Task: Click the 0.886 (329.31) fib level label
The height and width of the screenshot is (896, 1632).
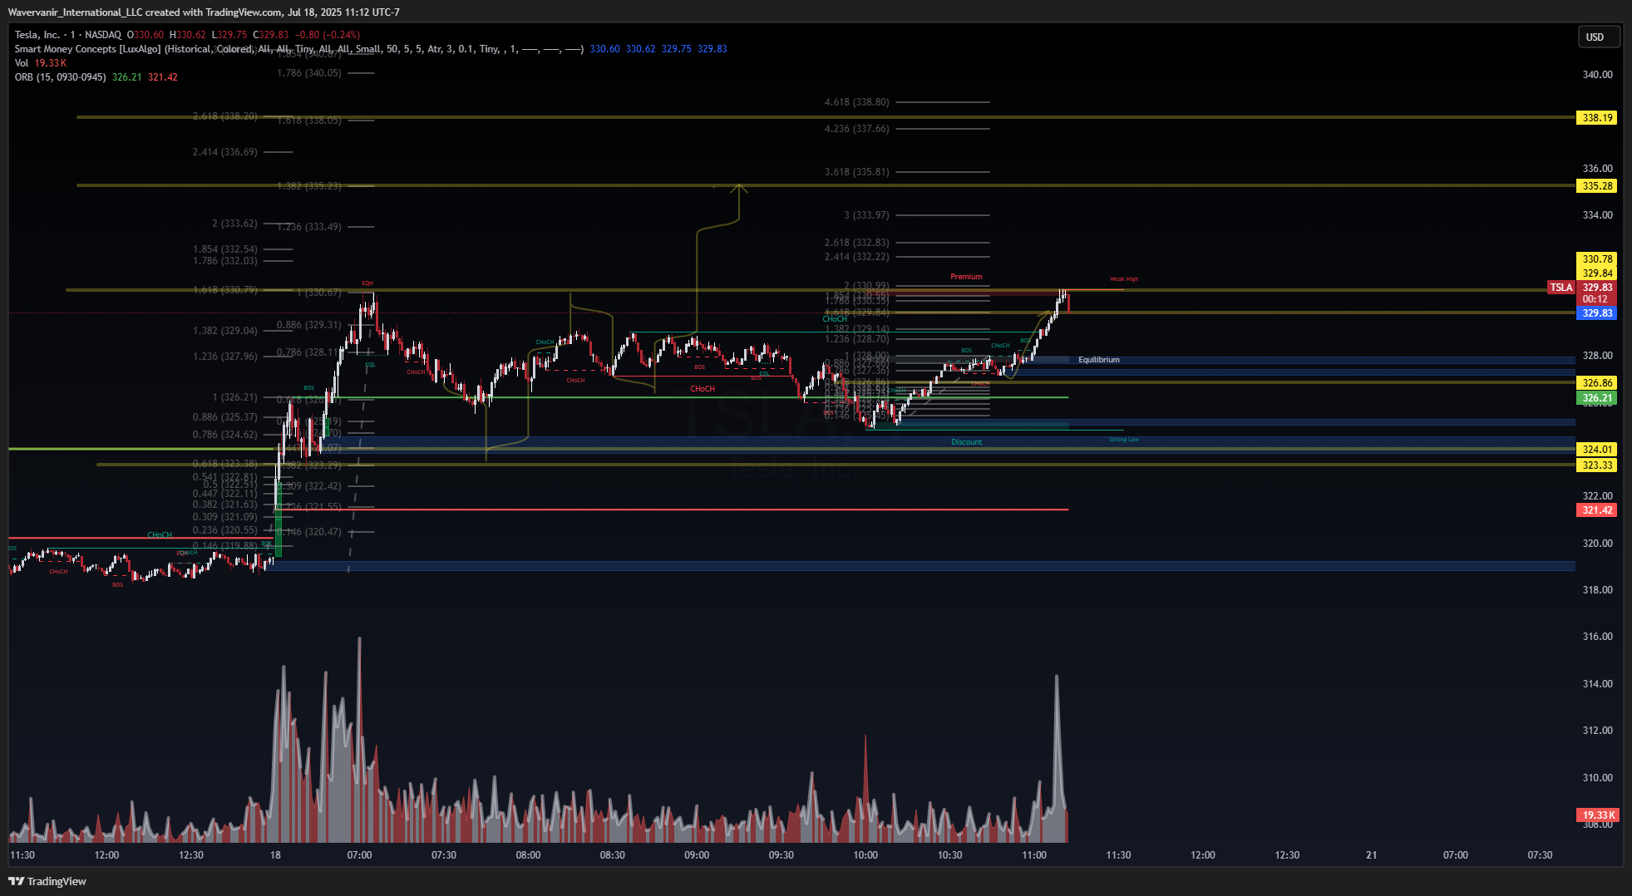Action: pos(308,325)
